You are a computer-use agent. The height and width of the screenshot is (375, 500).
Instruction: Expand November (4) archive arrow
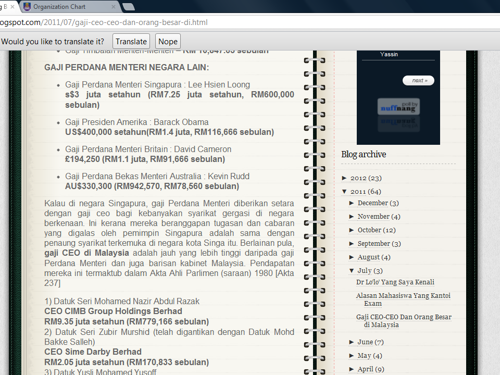(352, 217)
